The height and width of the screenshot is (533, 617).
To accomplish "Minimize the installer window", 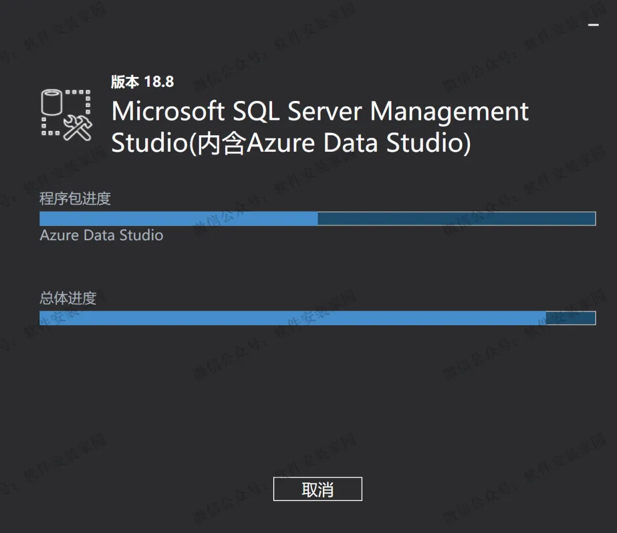I will (x=594, y=25).
